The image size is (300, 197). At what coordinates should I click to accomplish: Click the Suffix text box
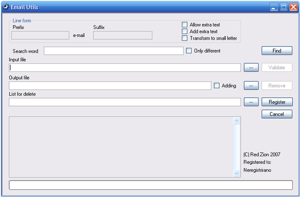pyautogui.click(x=123, y=36)
